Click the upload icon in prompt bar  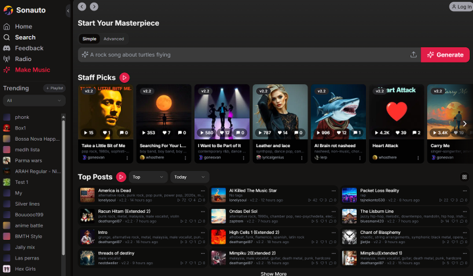pos(413,55)
